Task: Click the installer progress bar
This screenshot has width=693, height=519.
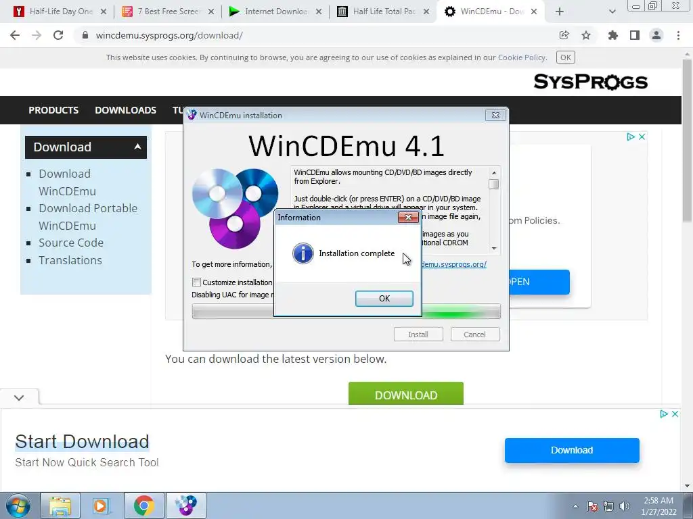Action: point(346,311)
